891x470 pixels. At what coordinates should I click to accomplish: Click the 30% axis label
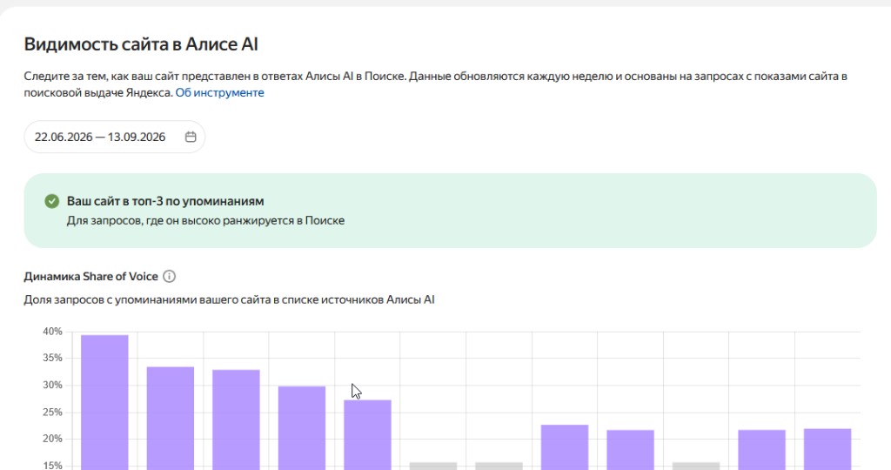(52, 385)
